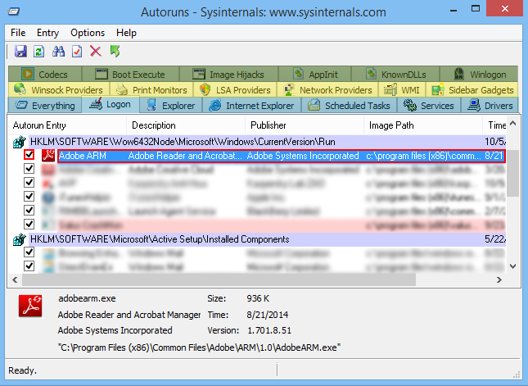Viewport: 528px width, 386px height.
Task: Switch to the Winlogon tab
Action: 479,74
